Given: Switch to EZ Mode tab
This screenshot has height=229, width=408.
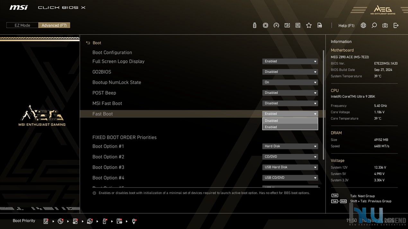Looking at the screenshot, I should [22, 25].
